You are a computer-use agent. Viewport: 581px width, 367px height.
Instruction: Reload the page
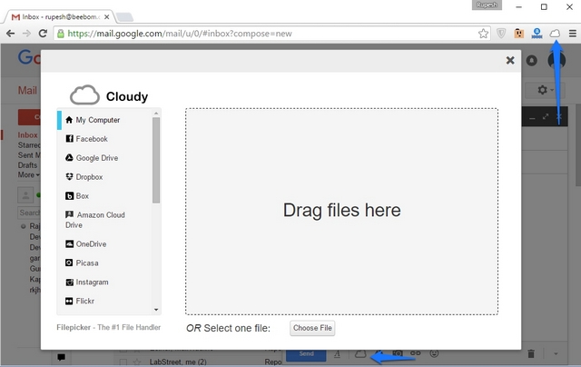pos(43,34)
